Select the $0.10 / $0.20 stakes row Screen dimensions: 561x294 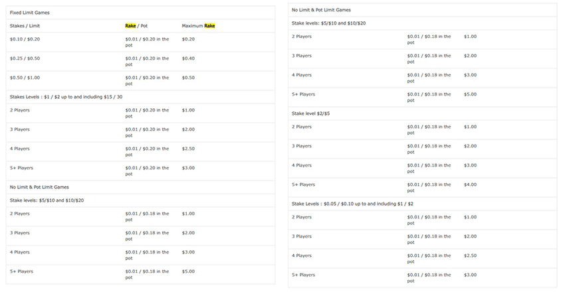click(140, 42)
